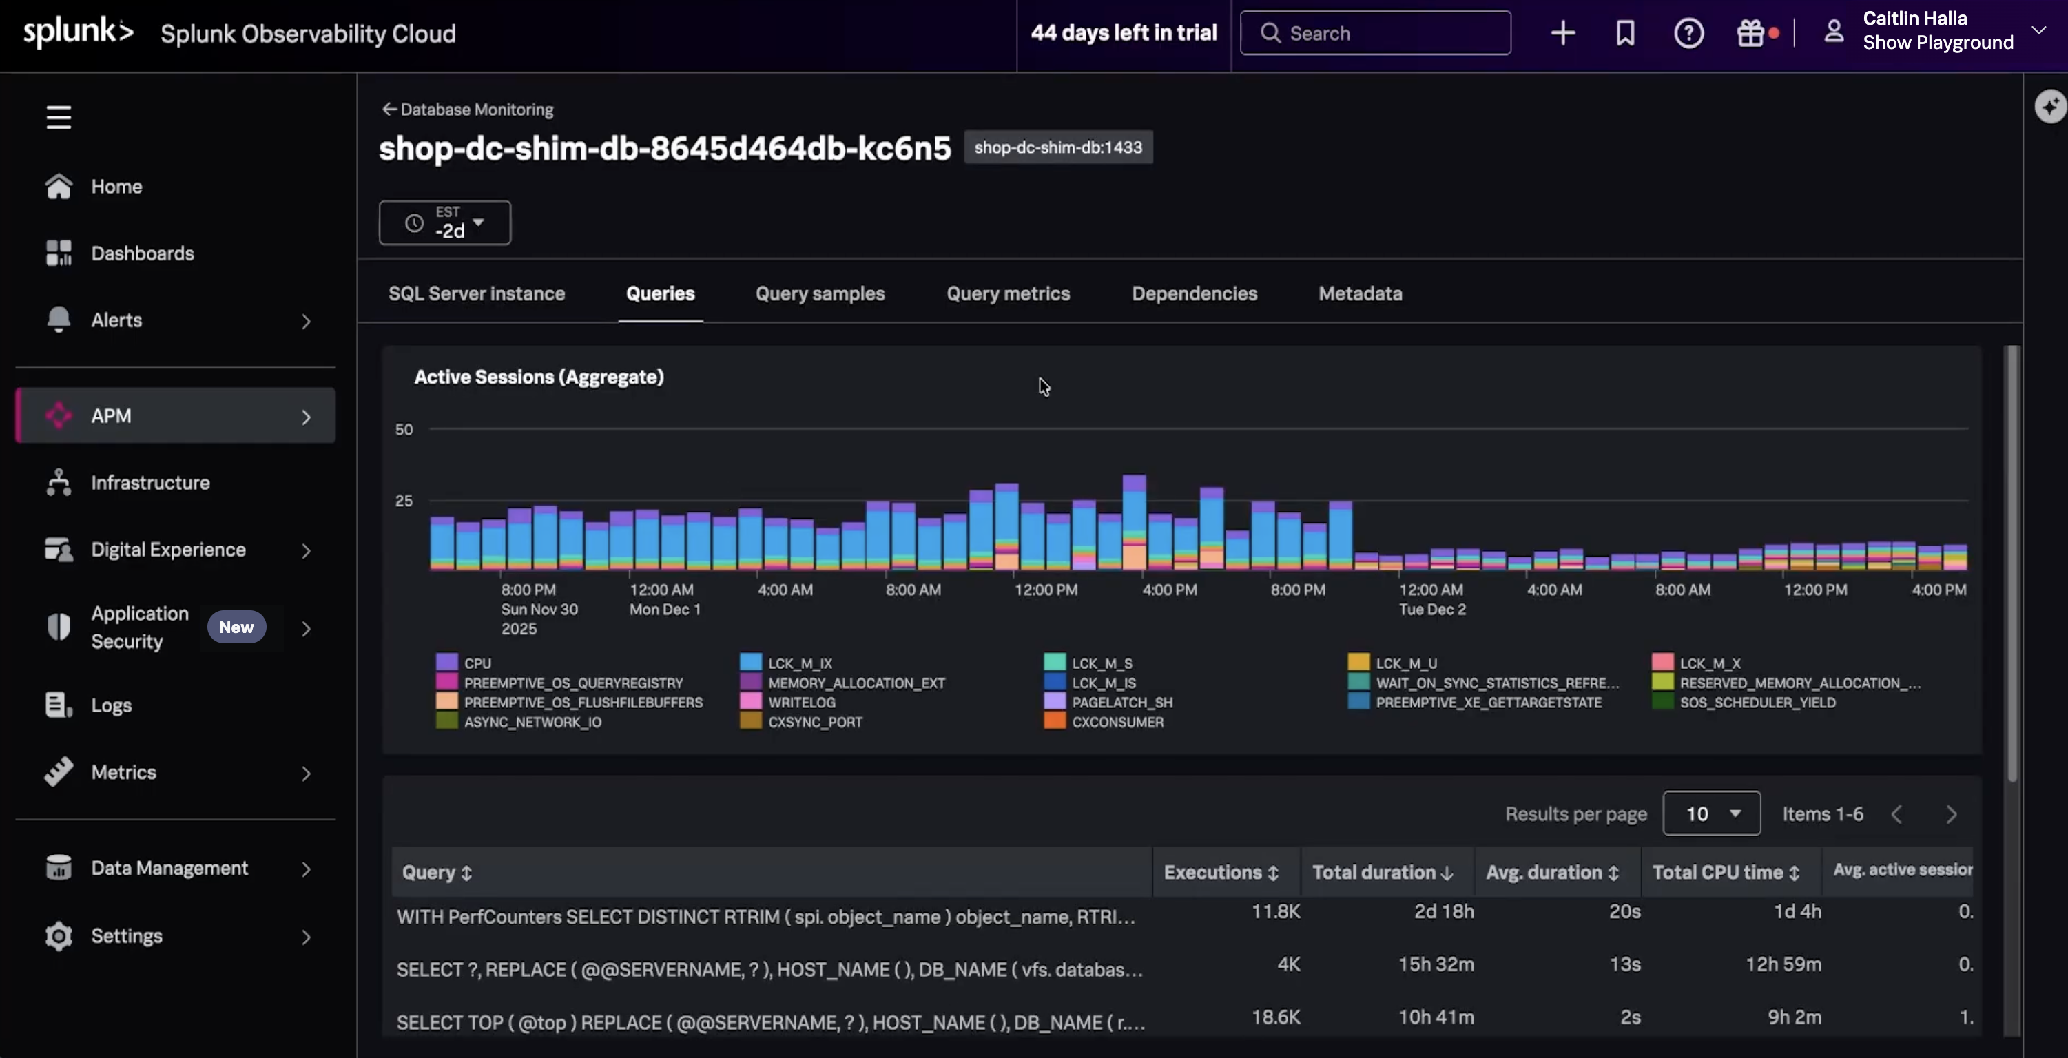Click the Settings gear icon
Screen dimensions: 2068x1058
tap(59, 936)
